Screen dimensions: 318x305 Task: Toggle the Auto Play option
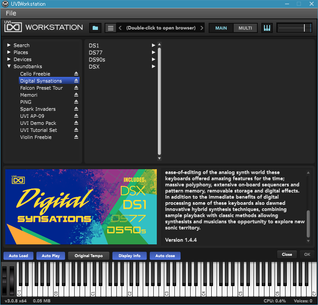point(51,256)
